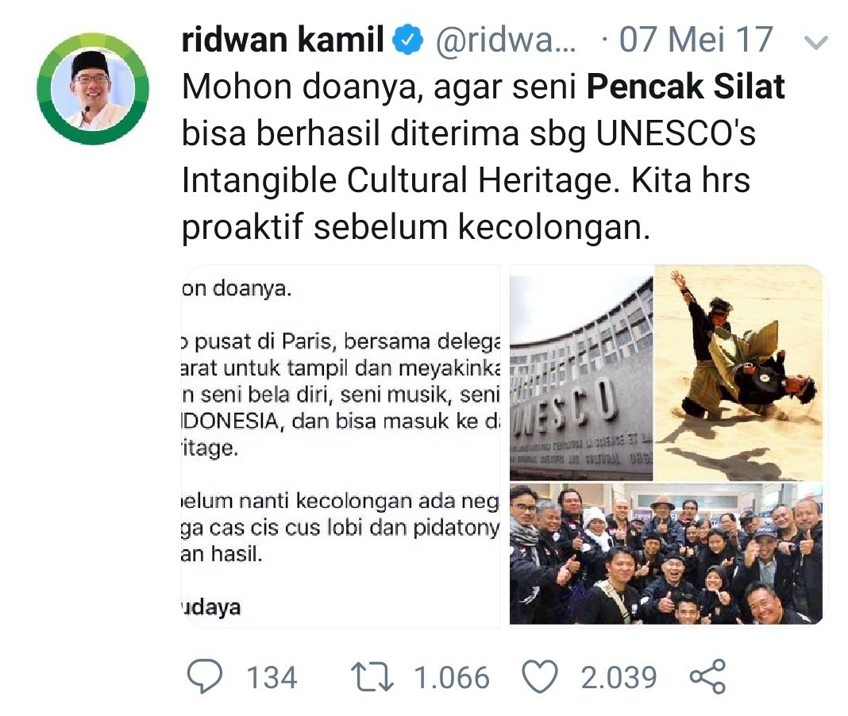Screen dimensions: 848x716
Task: View the text screenshot image attachment
Action: coord(341,446)
